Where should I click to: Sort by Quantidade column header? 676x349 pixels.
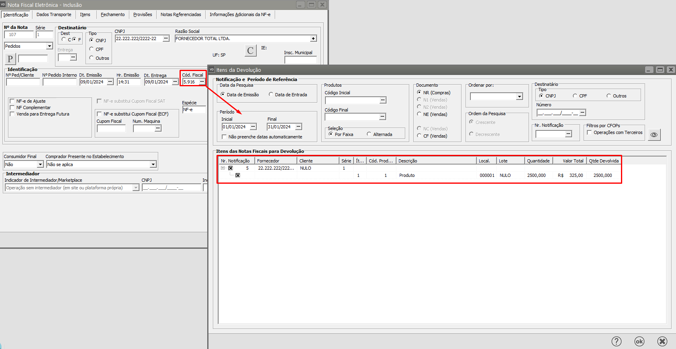pyautogui.click(x=538, y=161)
